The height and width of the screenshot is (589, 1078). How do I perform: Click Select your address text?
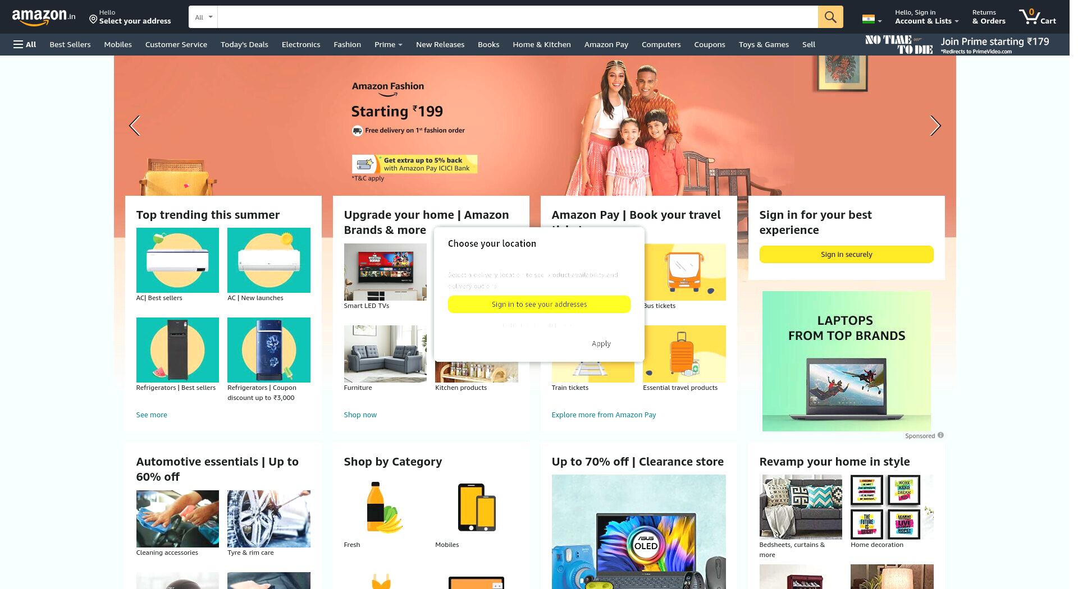(x=135, y=21)
